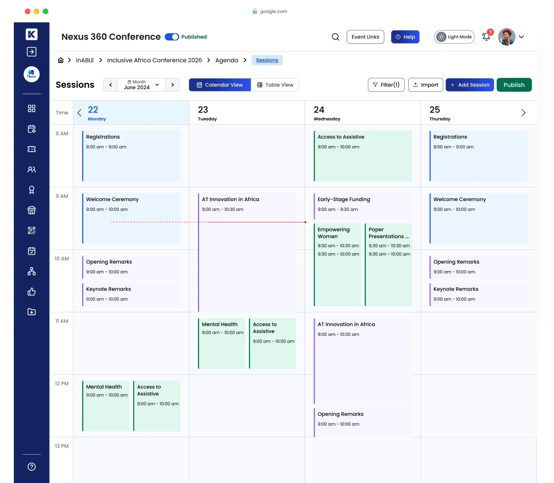Show previous days in calendar header
The image size is (554, 483).
tap(79, 113)
